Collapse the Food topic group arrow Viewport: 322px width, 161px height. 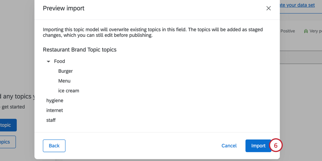[x=48, y=61]
